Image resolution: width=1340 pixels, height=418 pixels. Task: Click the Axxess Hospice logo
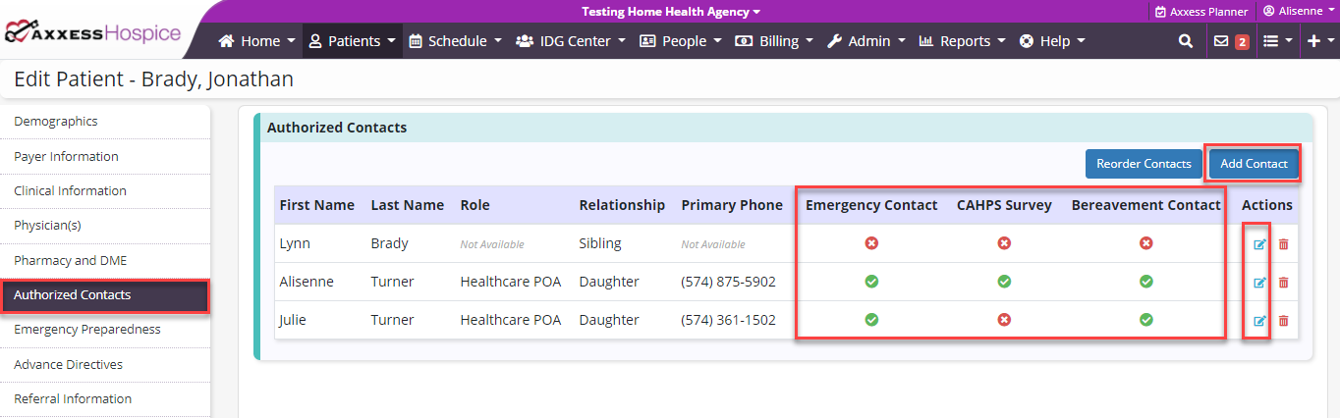pos(93,33)
